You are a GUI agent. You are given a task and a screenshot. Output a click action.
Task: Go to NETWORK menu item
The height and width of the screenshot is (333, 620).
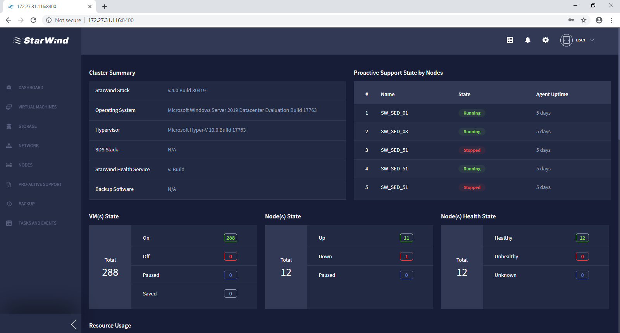(x=29, y=146)
